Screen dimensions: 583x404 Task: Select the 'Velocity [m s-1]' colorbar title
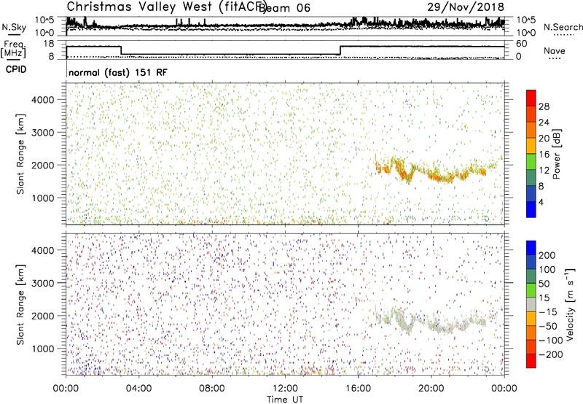click(571, 304)
